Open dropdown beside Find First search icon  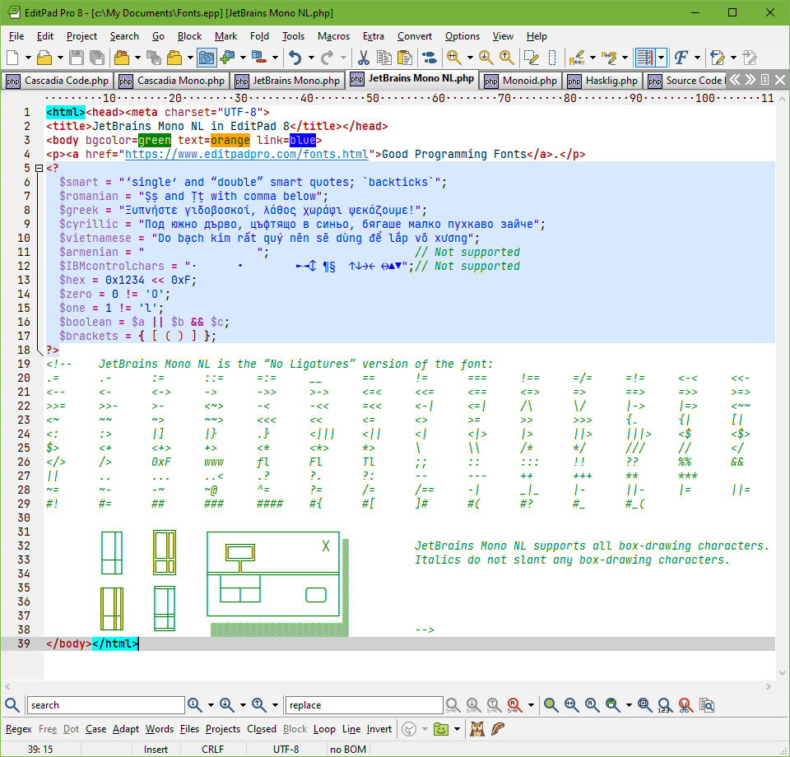pos(211,705)
